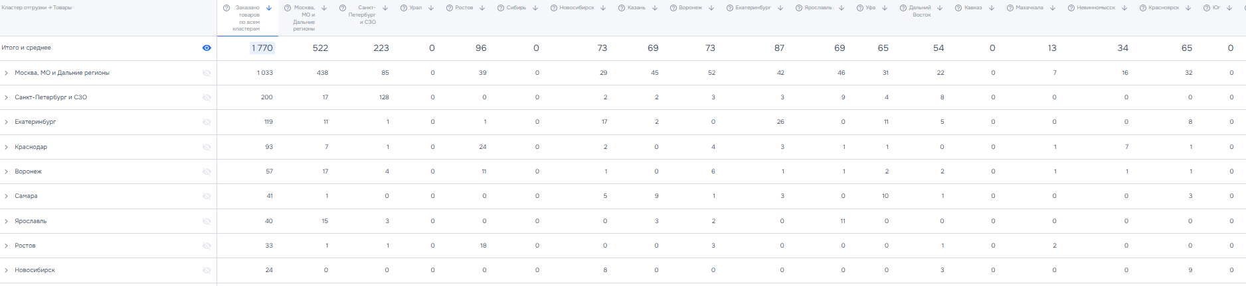The width and height of the screenshot is (1246, 286).
Task: Click the Самара row name
Action: 26,196
